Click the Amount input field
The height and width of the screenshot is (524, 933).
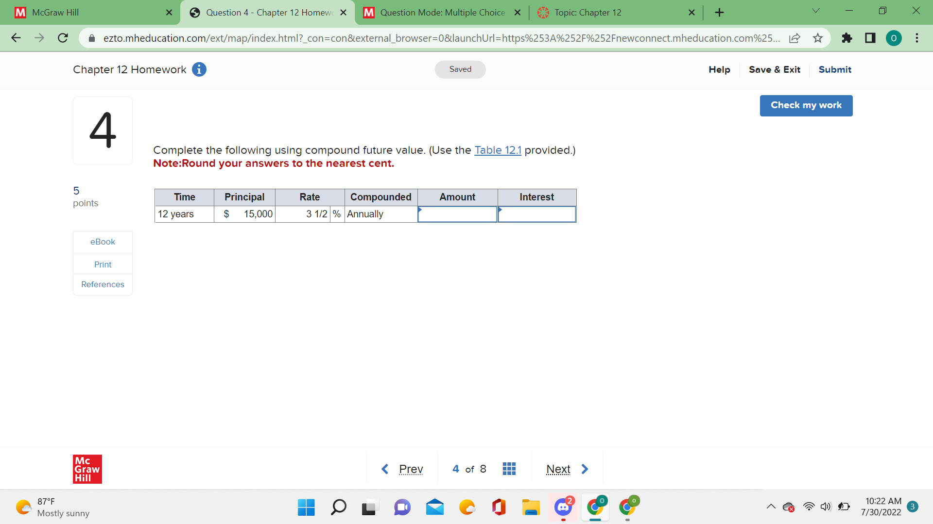tap(457, 214)
